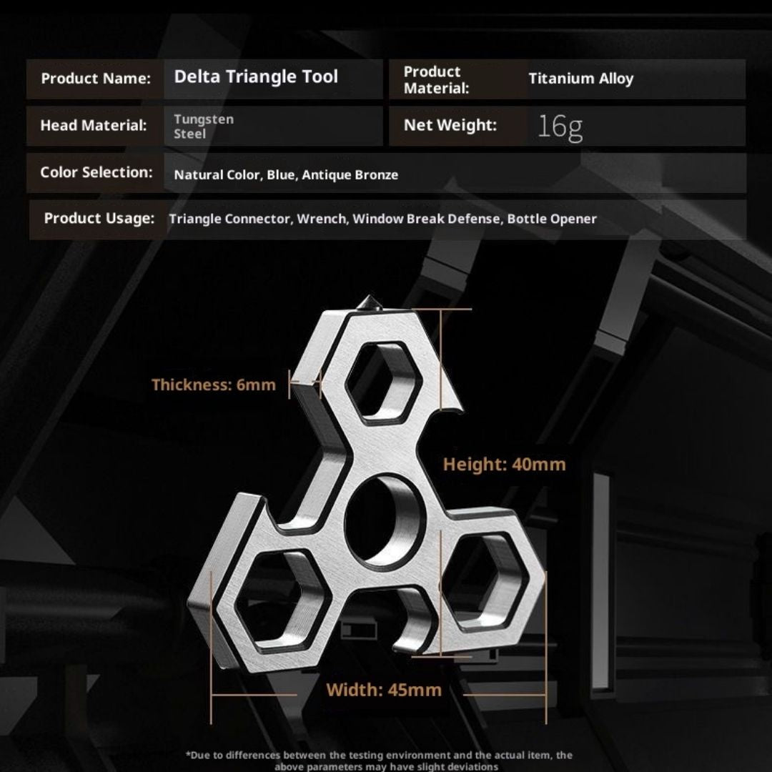Click the Product Usage label
Viewport: 772px width, 772px height.
pyautogui.click(x=99, y=219)
